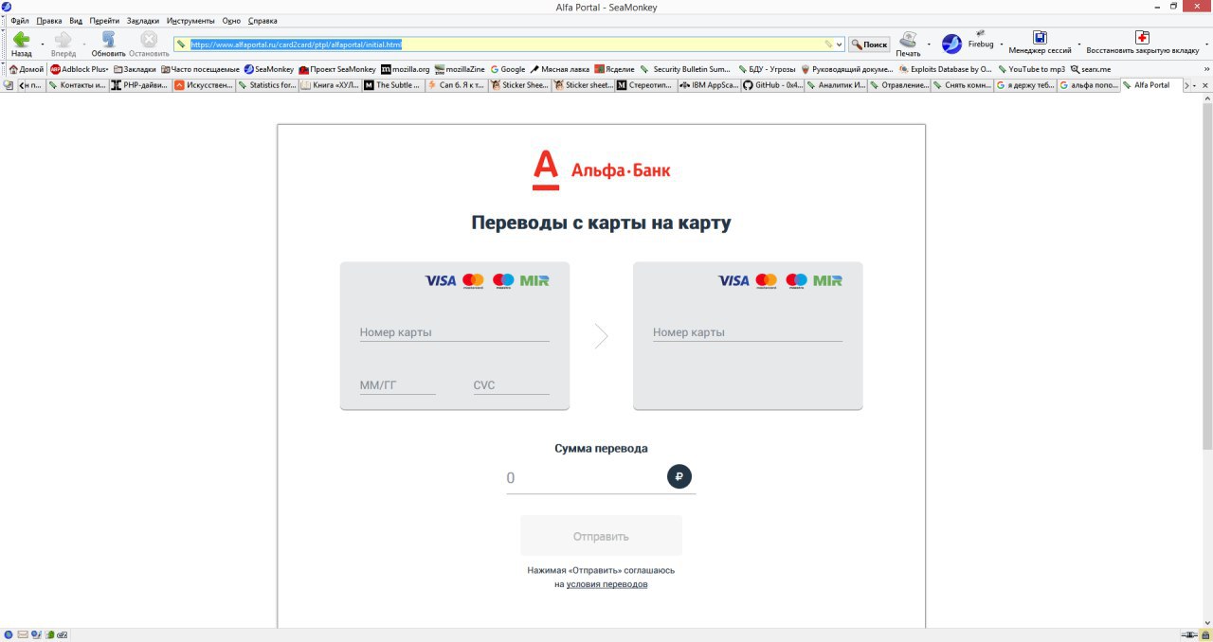Open the Session Manager (Менеджер сессий) icon
The image size is (1213, 642).
click(x=1040, y=38)
